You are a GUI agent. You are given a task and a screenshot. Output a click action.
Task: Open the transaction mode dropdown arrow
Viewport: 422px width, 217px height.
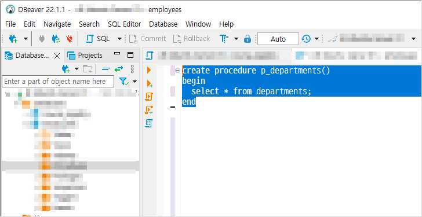click(x=236, y=39)
